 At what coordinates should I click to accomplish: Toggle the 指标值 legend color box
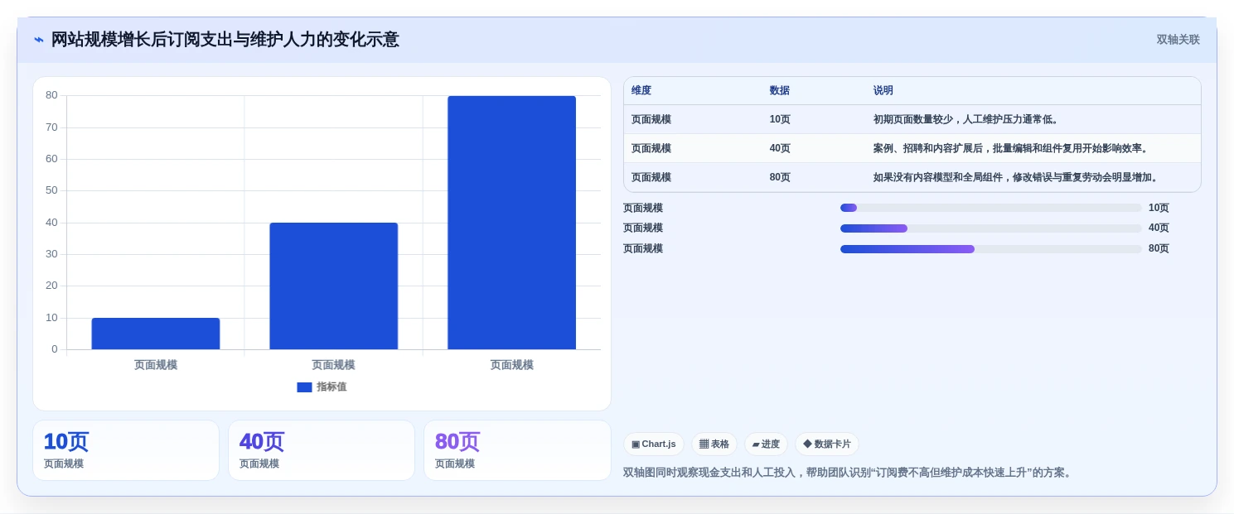(x=304, y=387)
